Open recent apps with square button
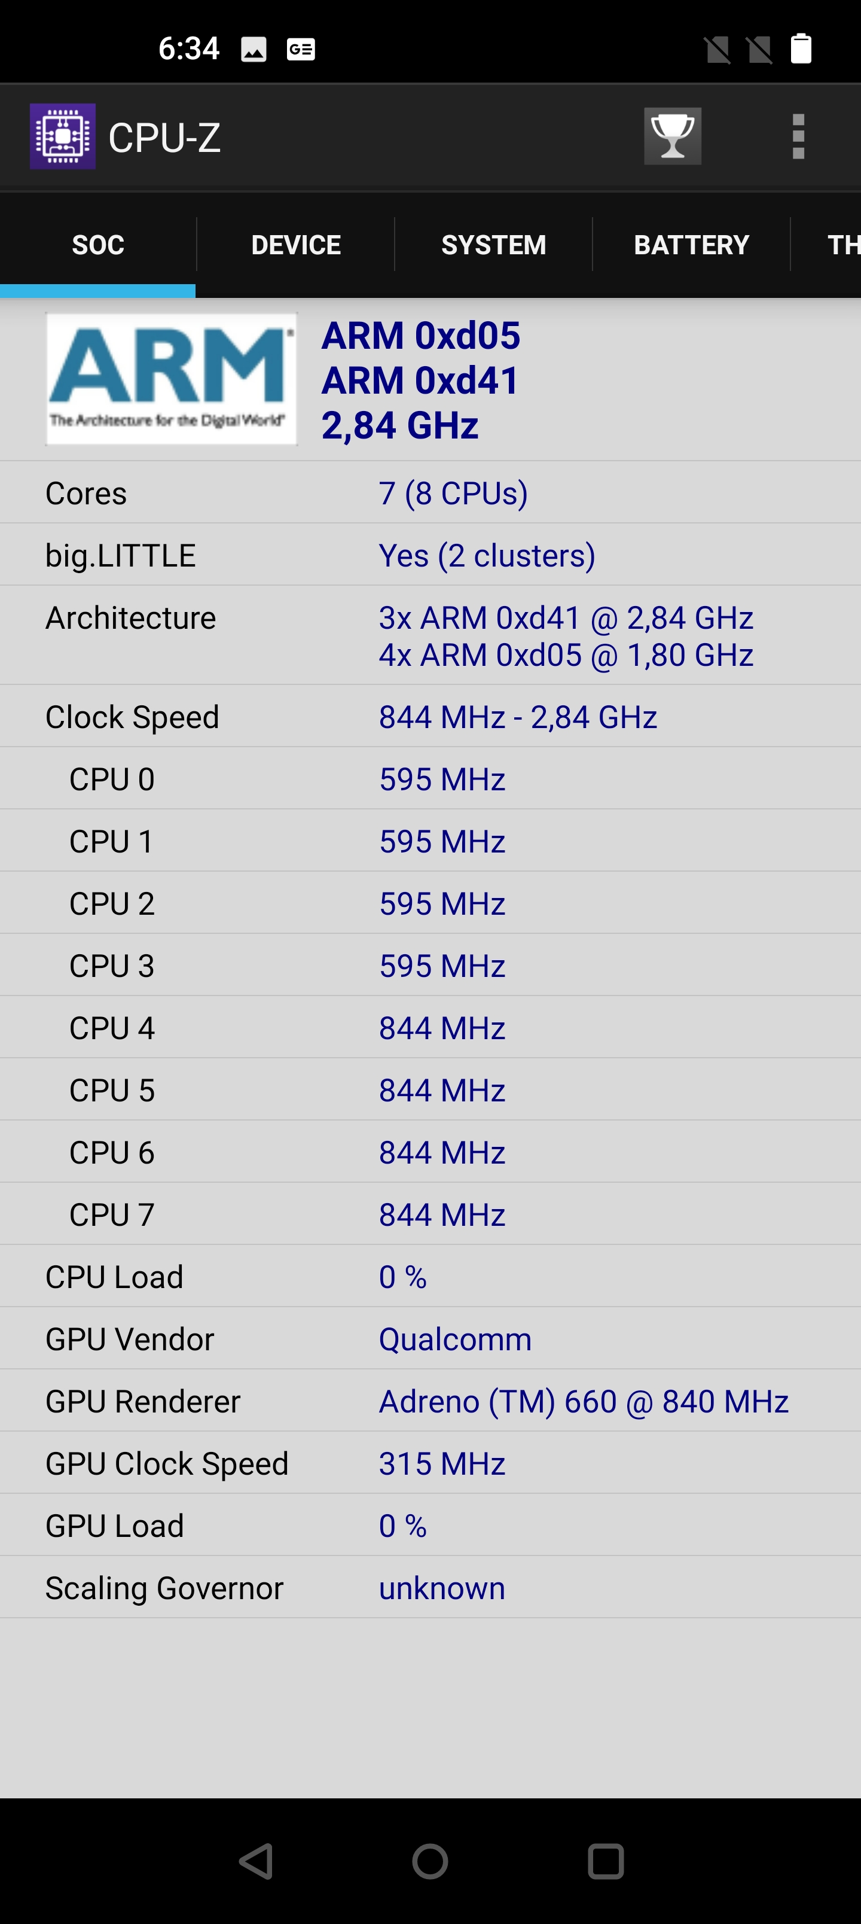 click(x=605, y=1861)
